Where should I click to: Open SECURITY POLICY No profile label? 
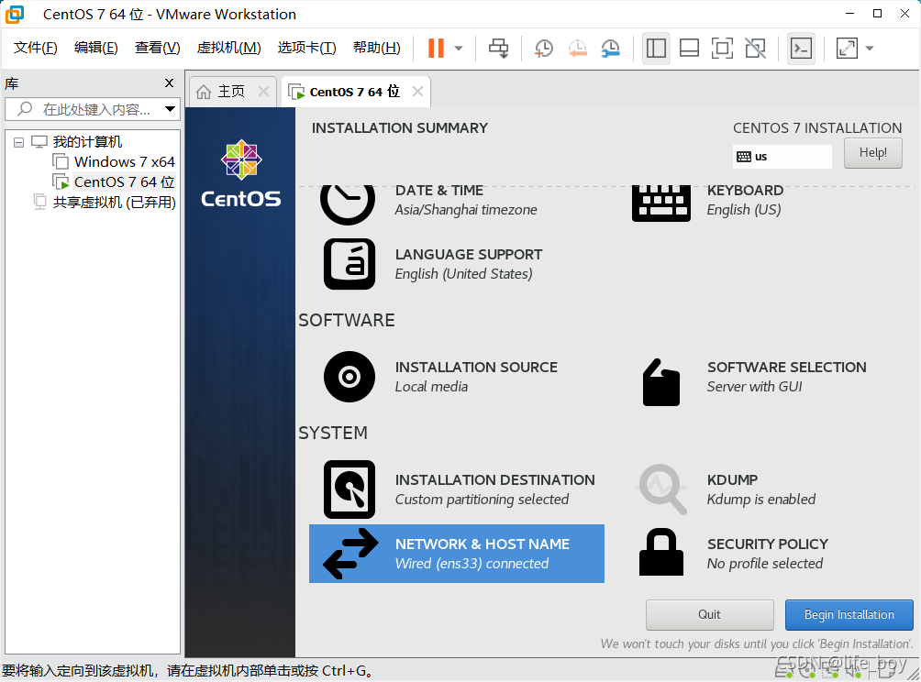(767, 554)
